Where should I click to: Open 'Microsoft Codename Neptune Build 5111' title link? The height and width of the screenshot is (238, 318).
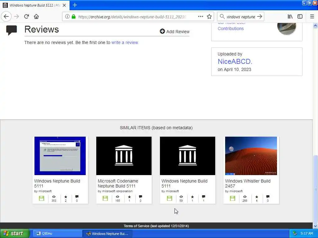click(118, 183)
